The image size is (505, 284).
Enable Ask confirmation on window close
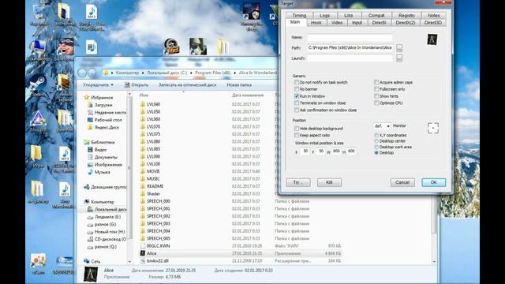[x=297, y=110]
